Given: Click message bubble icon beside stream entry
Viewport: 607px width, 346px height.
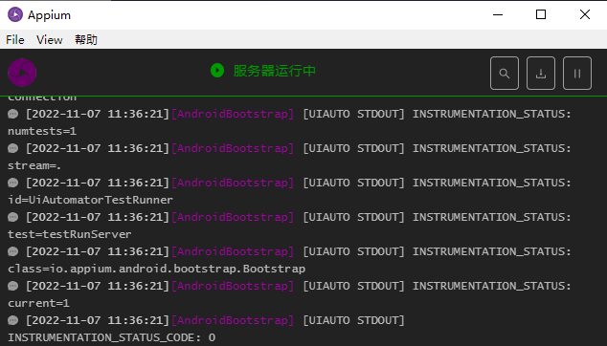Looking at the screenshot, I should tap(13, 148).
